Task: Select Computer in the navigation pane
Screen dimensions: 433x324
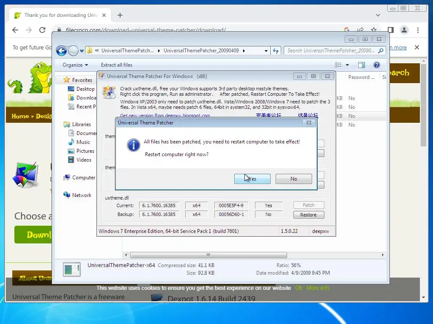Action: pos(84,178)
